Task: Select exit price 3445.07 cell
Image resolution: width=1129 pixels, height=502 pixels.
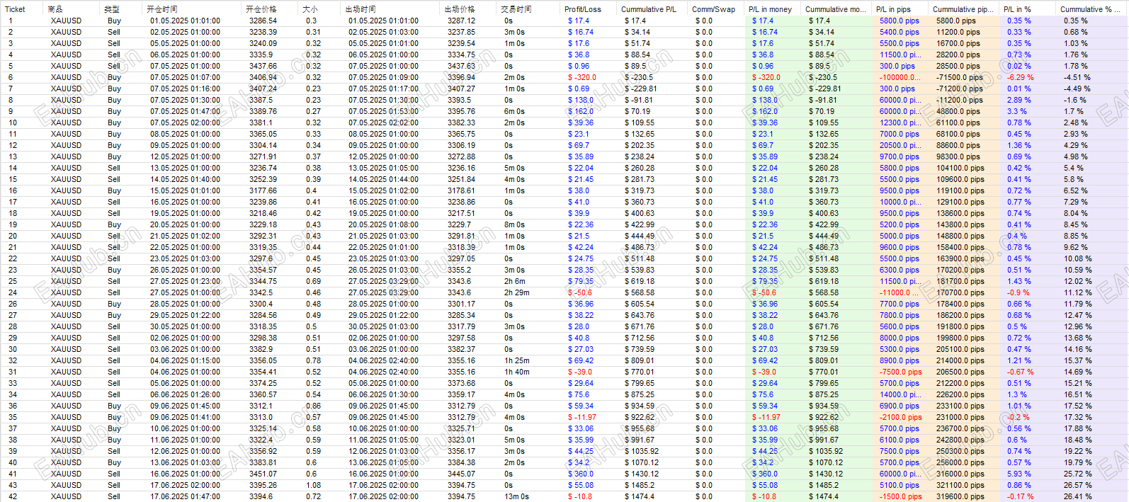Action: [462, 474]
